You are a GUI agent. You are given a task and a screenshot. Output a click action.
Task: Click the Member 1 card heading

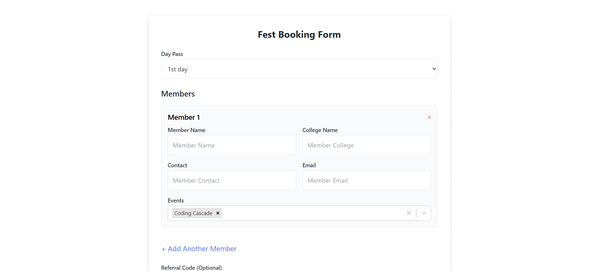184,117
